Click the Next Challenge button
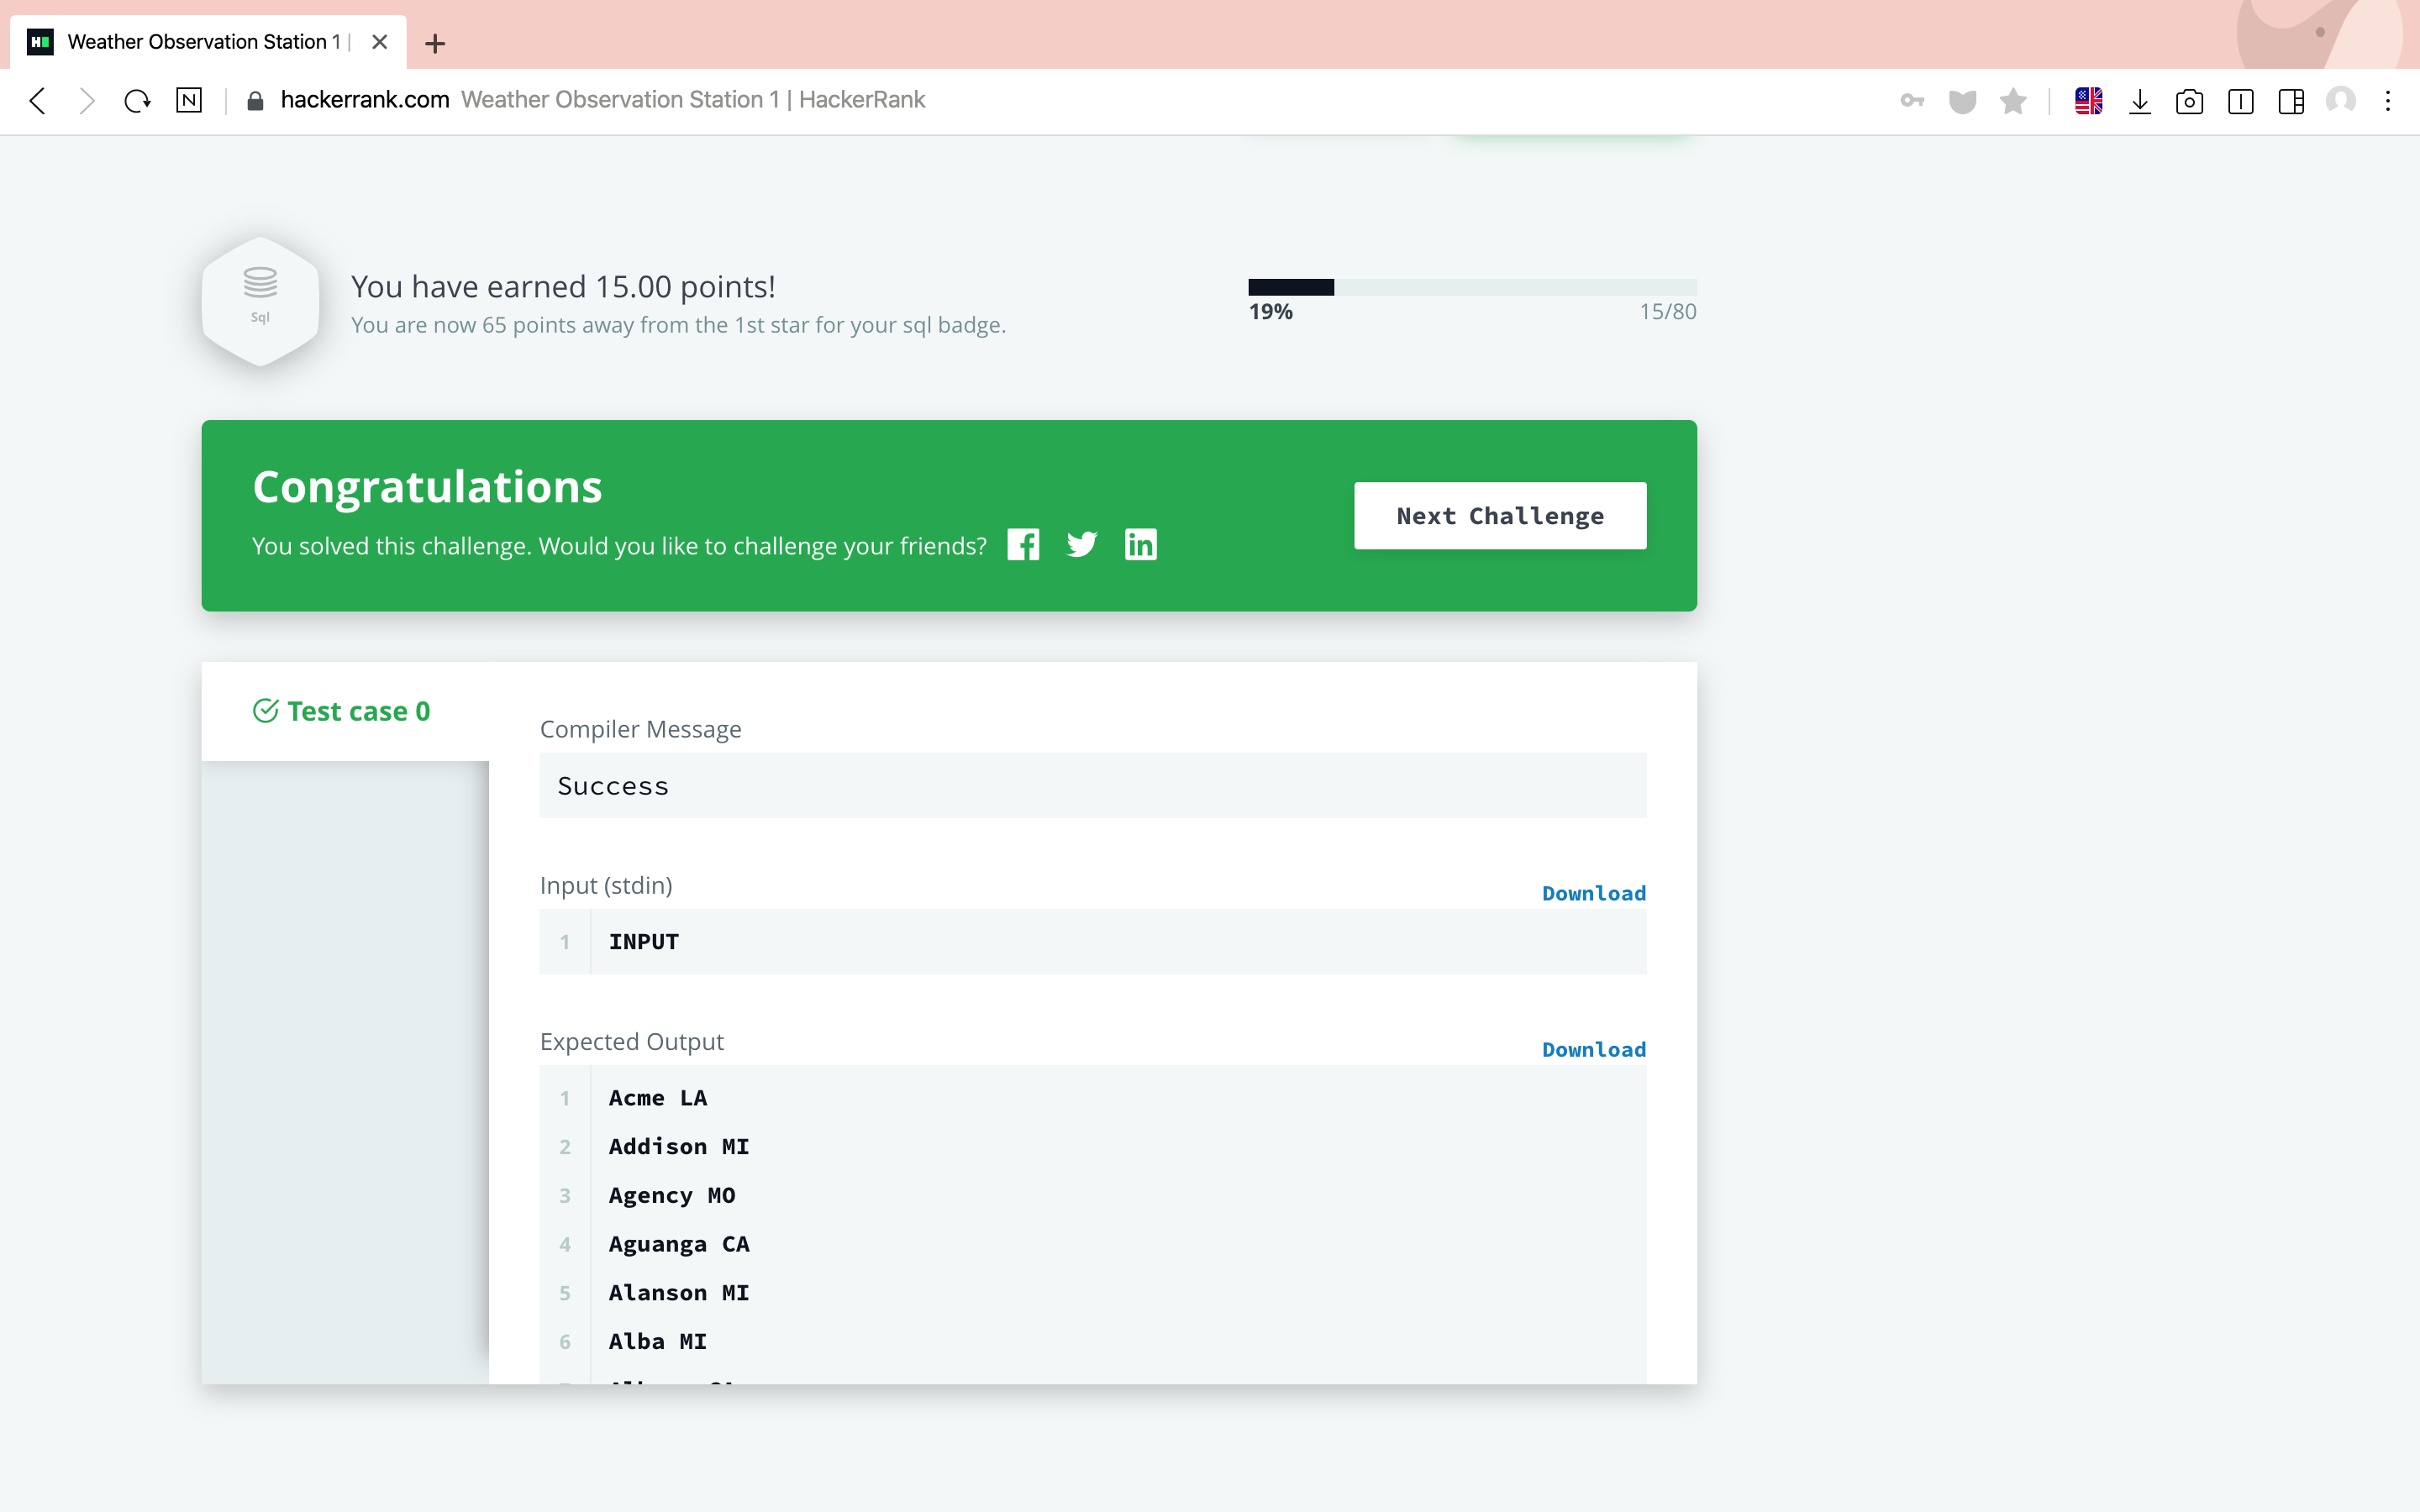The image size is (2420, 1512). (x=1500, y=515)
